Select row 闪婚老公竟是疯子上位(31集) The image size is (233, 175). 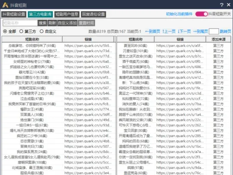32,94
